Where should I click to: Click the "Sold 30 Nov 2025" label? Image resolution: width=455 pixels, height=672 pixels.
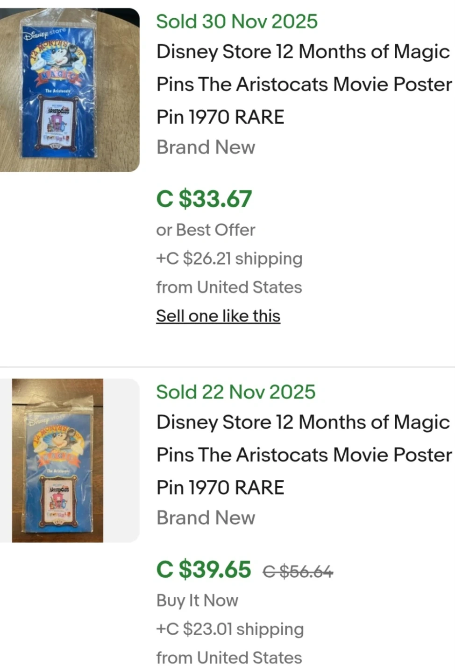coord(237,21)
